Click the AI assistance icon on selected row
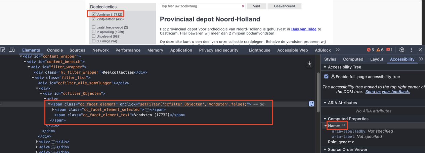The image size is (425, 153). tap(311, 104)
